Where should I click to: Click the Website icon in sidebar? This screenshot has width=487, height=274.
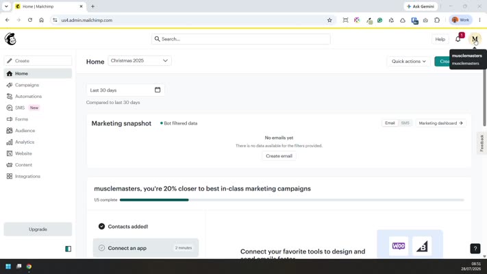pyautogui.click(x=10, y=153)
